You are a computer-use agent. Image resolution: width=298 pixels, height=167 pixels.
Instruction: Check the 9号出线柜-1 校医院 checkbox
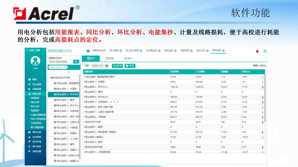pos(55,88)
